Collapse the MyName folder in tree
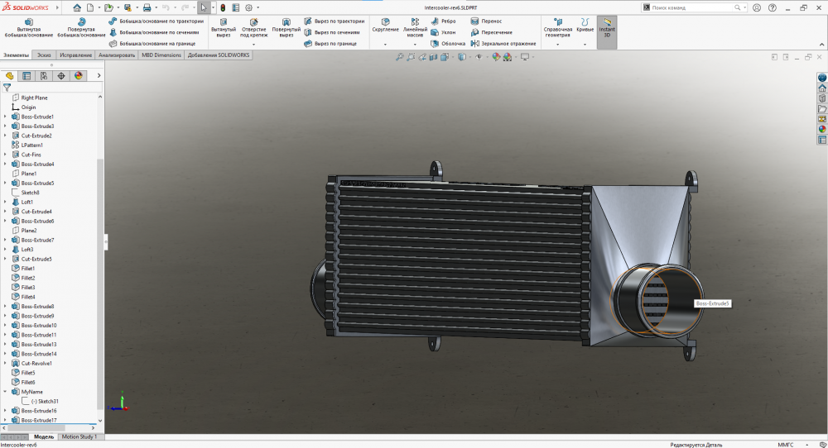This screenshot has width=828, height=448. point(5,392)
